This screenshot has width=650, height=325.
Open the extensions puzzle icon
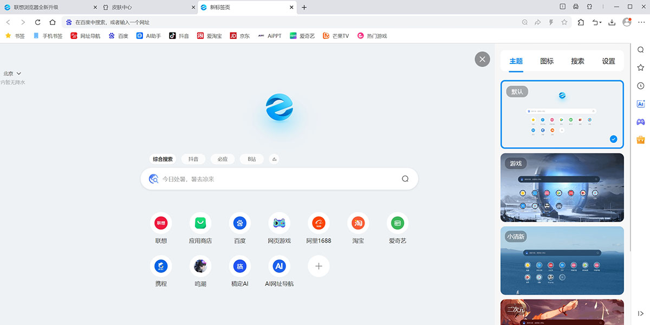(x=581, y=23)
